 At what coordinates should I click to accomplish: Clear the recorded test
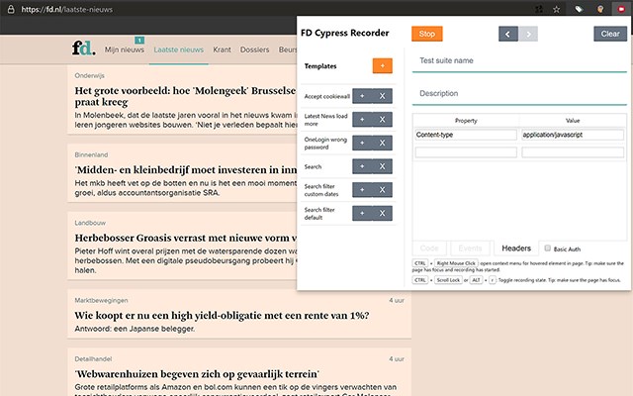pos(610,34)
